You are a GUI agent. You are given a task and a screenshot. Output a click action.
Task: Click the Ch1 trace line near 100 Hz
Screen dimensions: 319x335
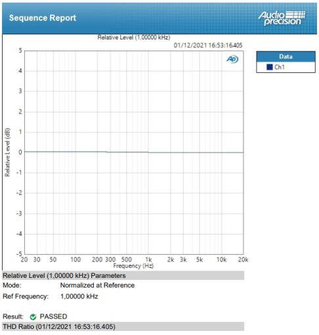tap(75, 152)
